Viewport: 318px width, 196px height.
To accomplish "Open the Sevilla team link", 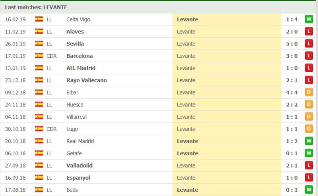I will [75, 44].
